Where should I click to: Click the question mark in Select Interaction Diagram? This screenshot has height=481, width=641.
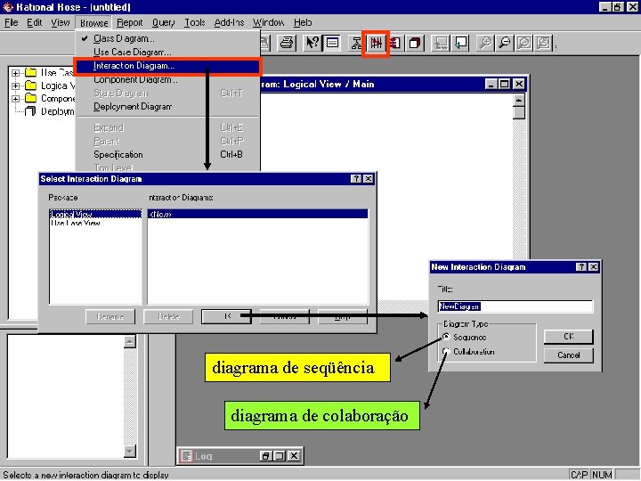[356, 179]
